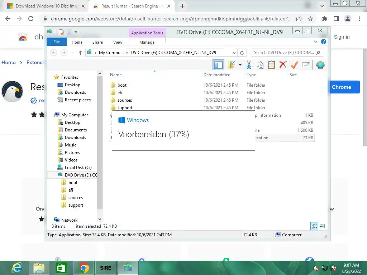Click the Explorer Help question mark icon
Image resolution: width=367 pixels, height=275 pixels.
click(x=324, y=42)
